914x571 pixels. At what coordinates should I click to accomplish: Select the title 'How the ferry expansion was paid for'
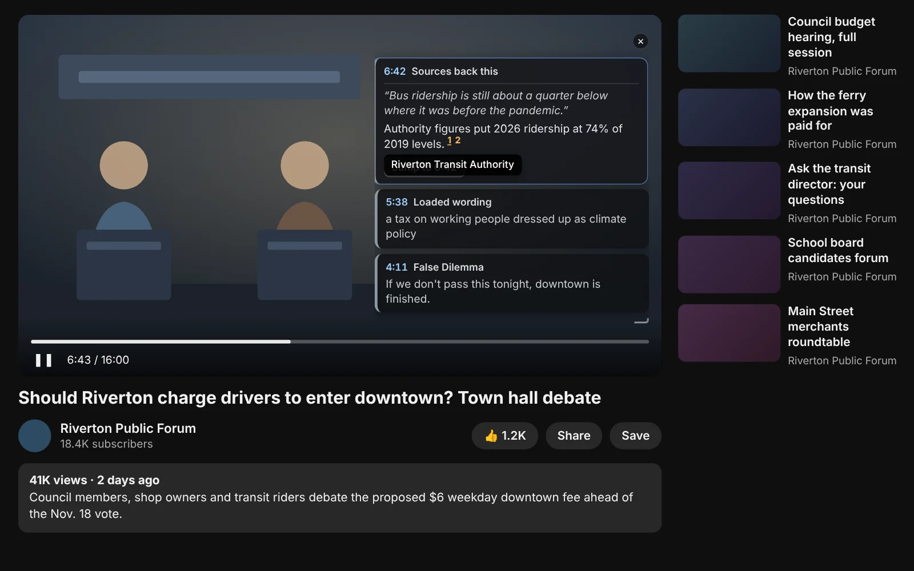[830, 111]
